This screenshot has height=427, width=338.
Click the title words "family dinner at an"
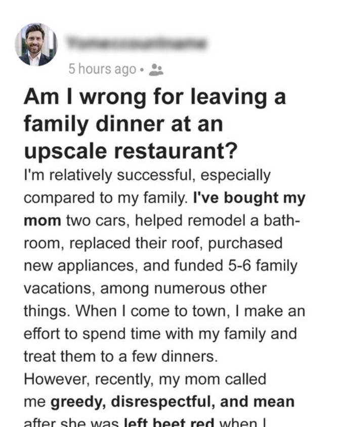point(123,124)
